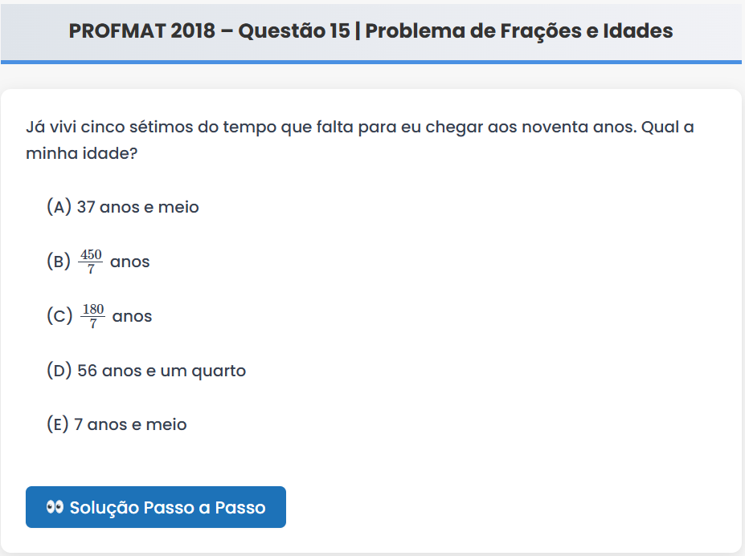Click the (E) letter label

[x=58, y=424]
